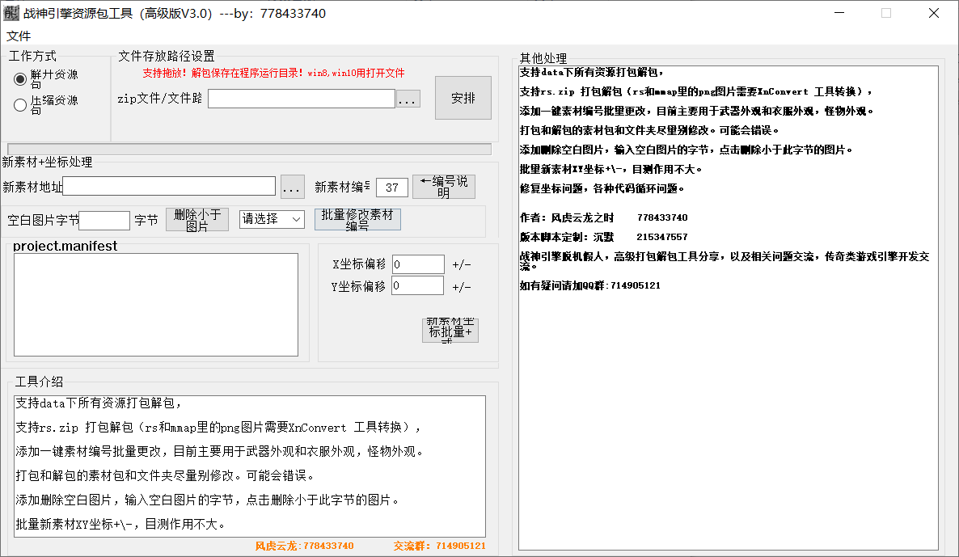The image size is (959, 557).
Task: Open the 请选择 dropdown
Action: pos(272,219)
